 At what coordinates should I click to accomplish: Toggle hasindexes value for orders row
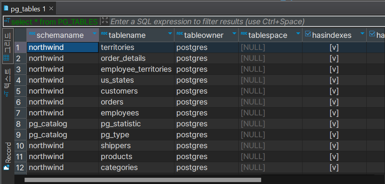(334, 102)
